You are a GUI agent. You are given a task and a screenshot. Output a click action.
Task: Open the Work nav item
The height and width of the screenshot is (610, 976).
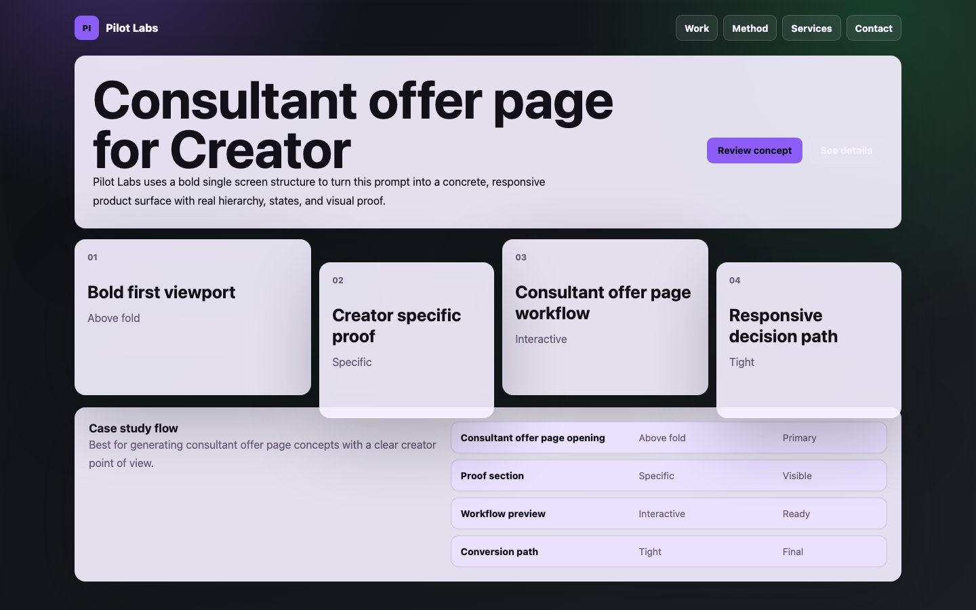[697, 28]
